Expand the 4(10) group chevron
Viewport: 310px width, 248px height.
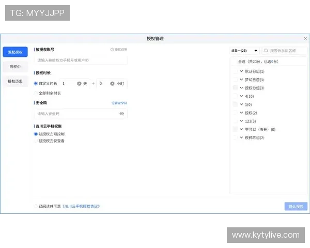point(241,96)
